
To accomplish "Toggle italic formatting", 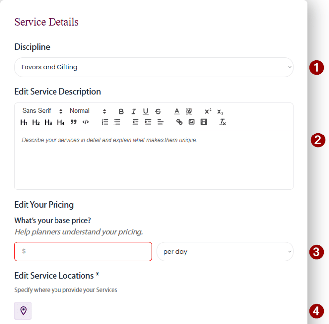I will (x=133, y=111).
